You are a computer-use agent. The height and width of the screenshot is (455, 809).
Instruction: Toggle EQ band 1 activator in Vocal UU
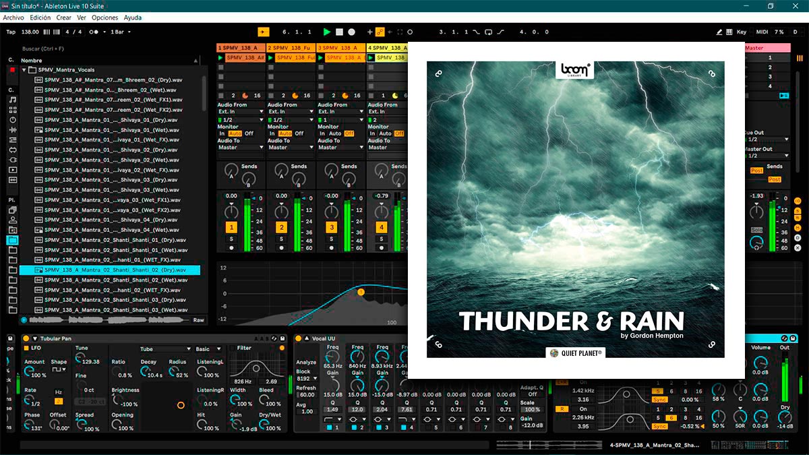(x=329, y=427)
